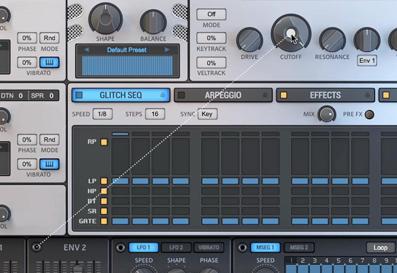This screenshot has height=273, width=397.
Task: Click lower oscillator VIBRATO 0% field
Action: click(27, 164)
